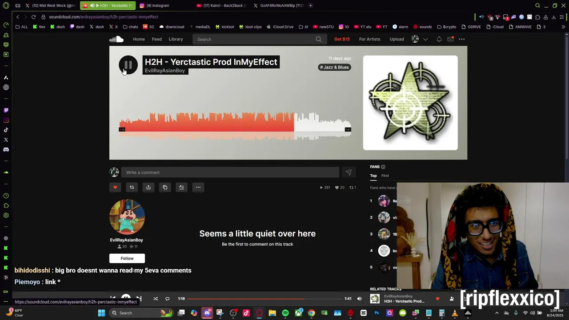Open the Library page

pos(176,39)
